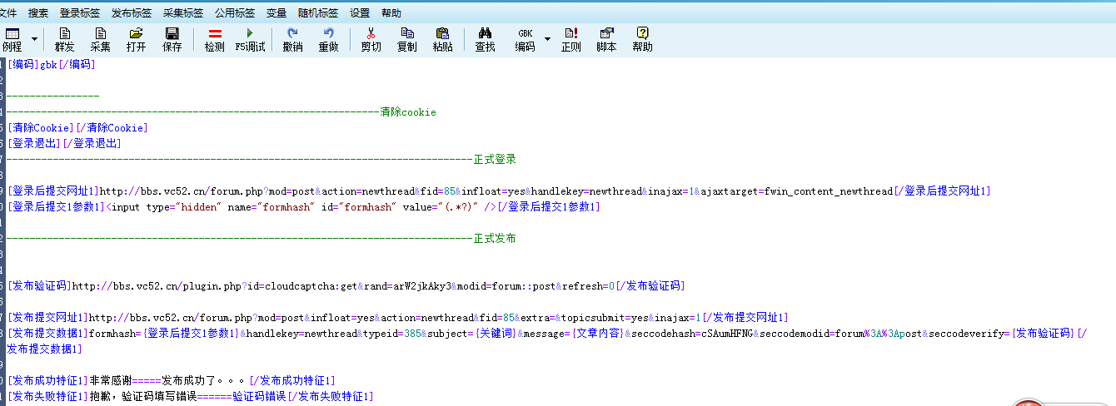Viewport: 1116px width, 406px height.
Task: Open the 搜索 menu
Action: click(38, 13)
